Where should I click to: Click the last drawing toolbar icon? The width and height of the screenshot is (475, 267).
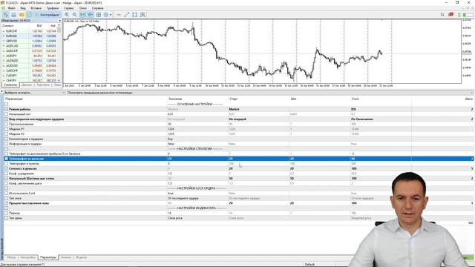click(x=142, y=15)
